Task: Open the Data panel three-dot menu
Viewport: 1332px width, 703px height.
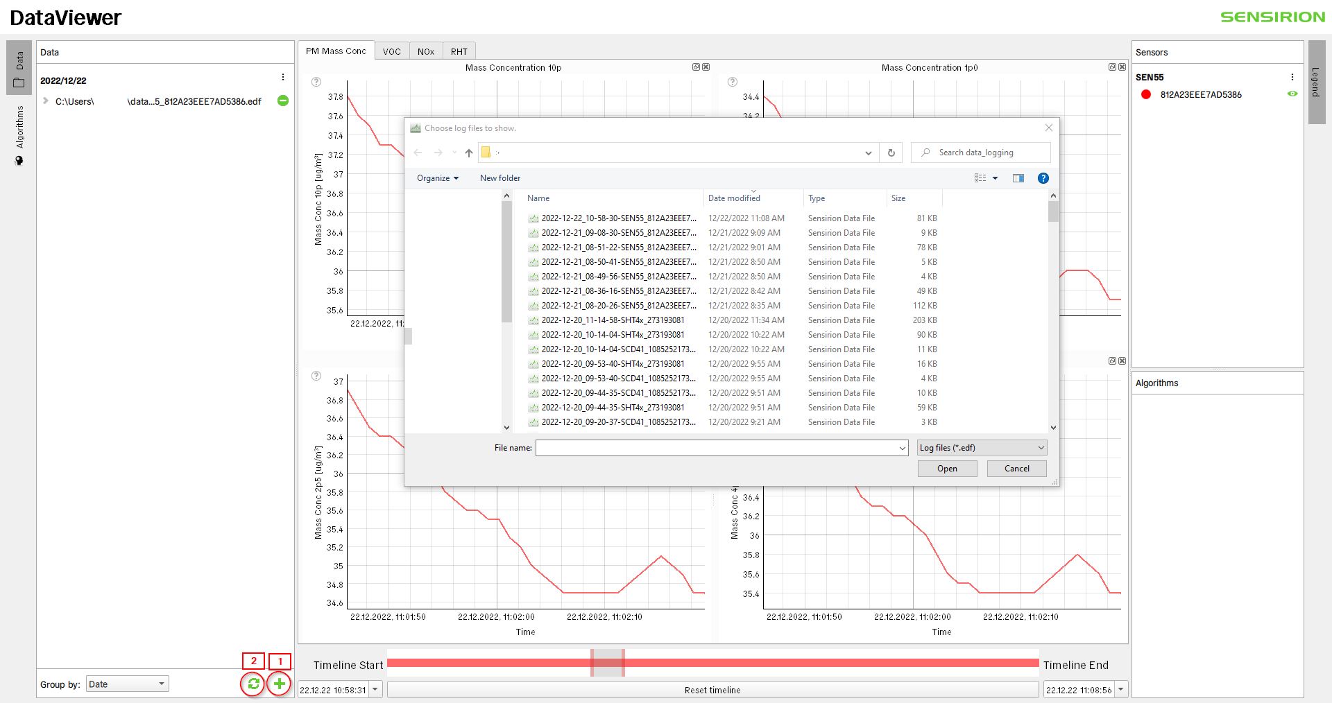Action: click(x=283, y=77)
